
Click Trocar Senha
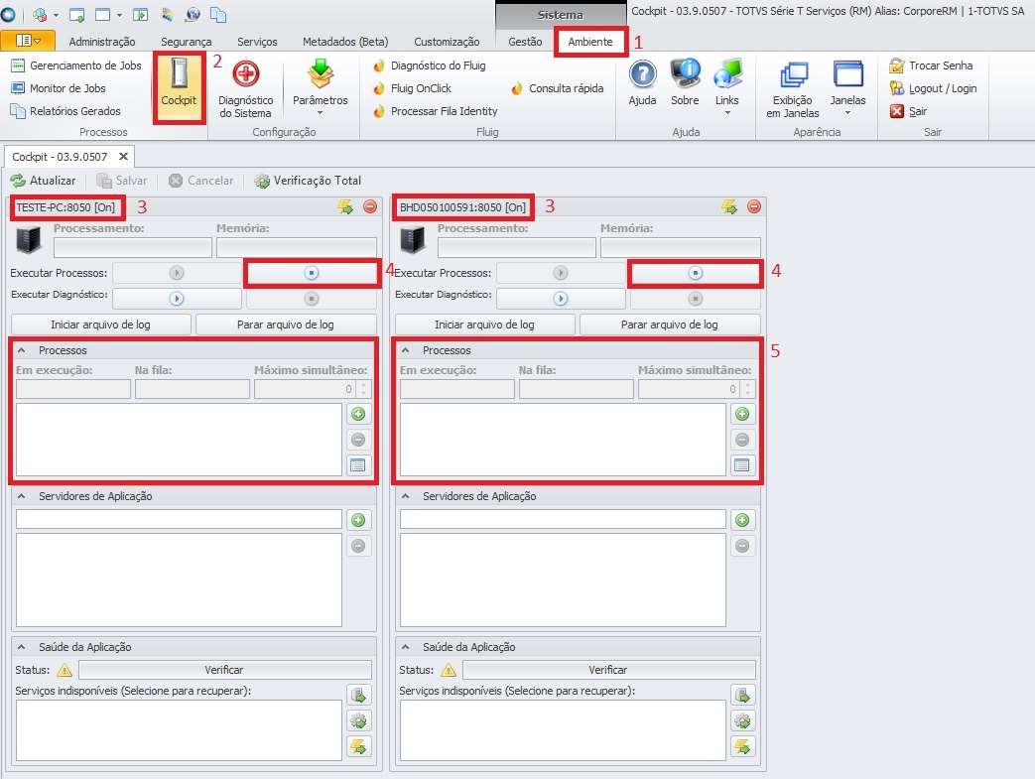tap(932, 65)
